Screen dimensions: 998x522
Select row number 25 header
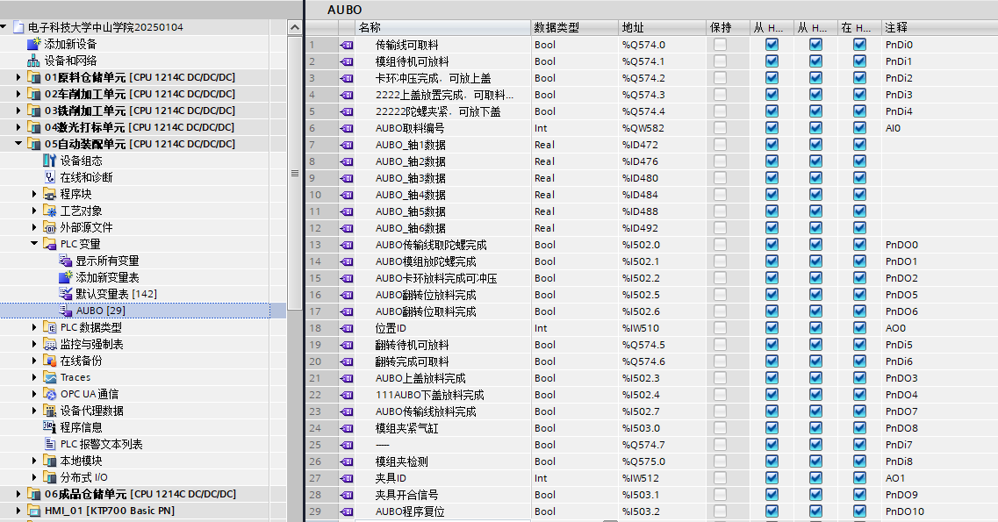click(321, 445)
